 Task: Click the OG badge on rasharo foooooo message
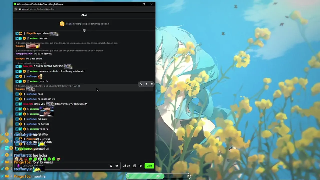tap(20, 38)
